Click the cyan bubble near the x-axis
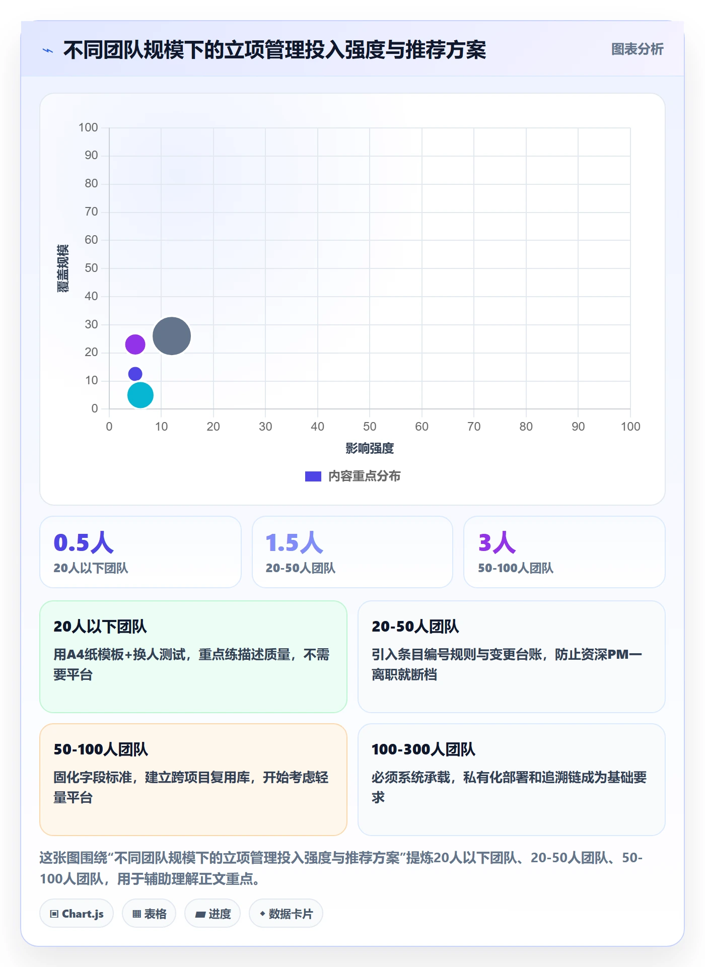Screen dimensions: 705x967 tap(140, 395)
